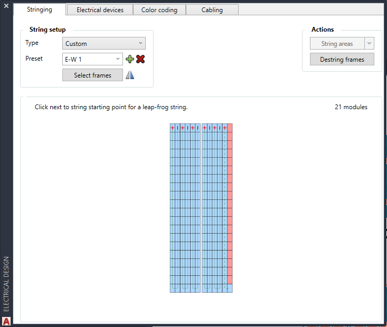Click the pink highlighted module column
The image size is (387, 327).
tap(230, 206)
